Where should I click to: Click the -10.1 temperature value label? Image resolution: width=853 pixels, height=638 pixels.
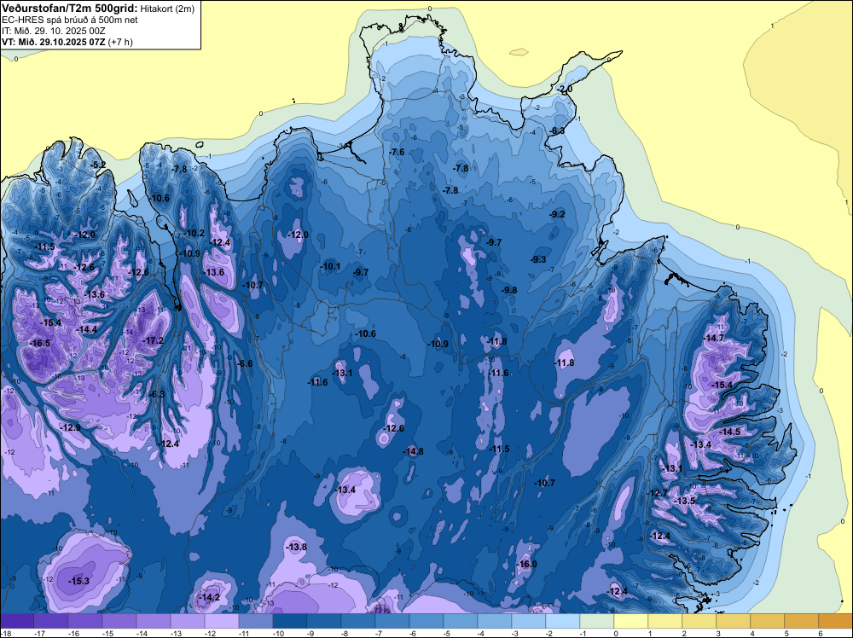pos(331,266)
